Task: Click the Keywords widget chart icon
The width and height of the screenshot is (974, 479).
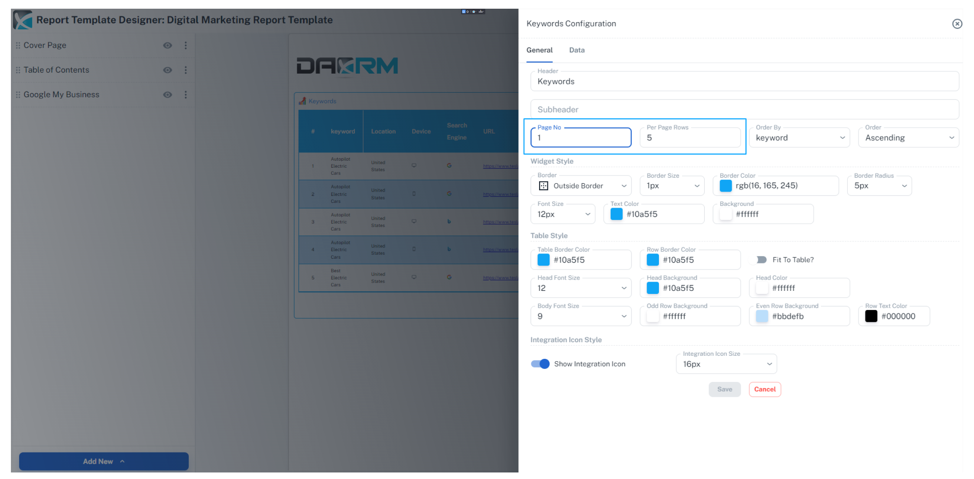Action: click(x=302, y=101)
